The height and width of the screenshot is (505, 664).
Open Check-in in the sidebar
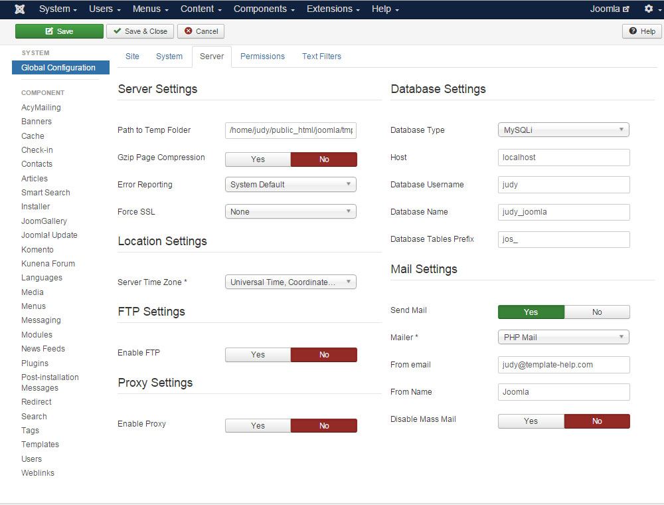coord(37,150)
